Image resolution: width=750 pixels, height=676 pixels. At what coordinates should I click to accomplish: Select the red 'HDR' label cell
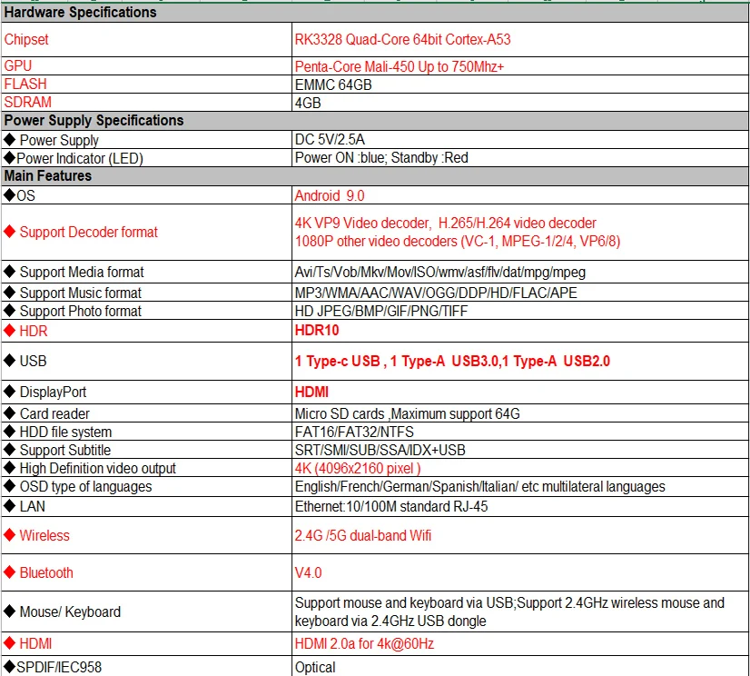[x=146, y=331]
